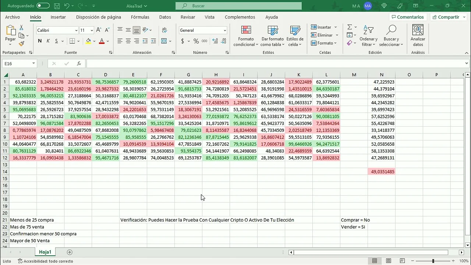Switch to the Insertar tab
The height and width of the screenshot is (265, 471).
click(x=58, y=17)
